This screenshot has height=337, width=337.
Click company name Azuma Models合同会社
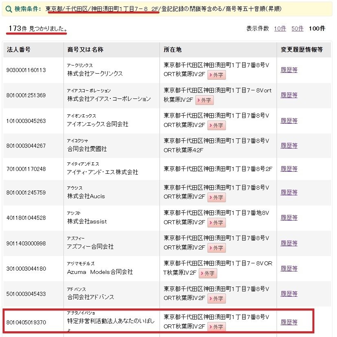click(x=100, y=272)
